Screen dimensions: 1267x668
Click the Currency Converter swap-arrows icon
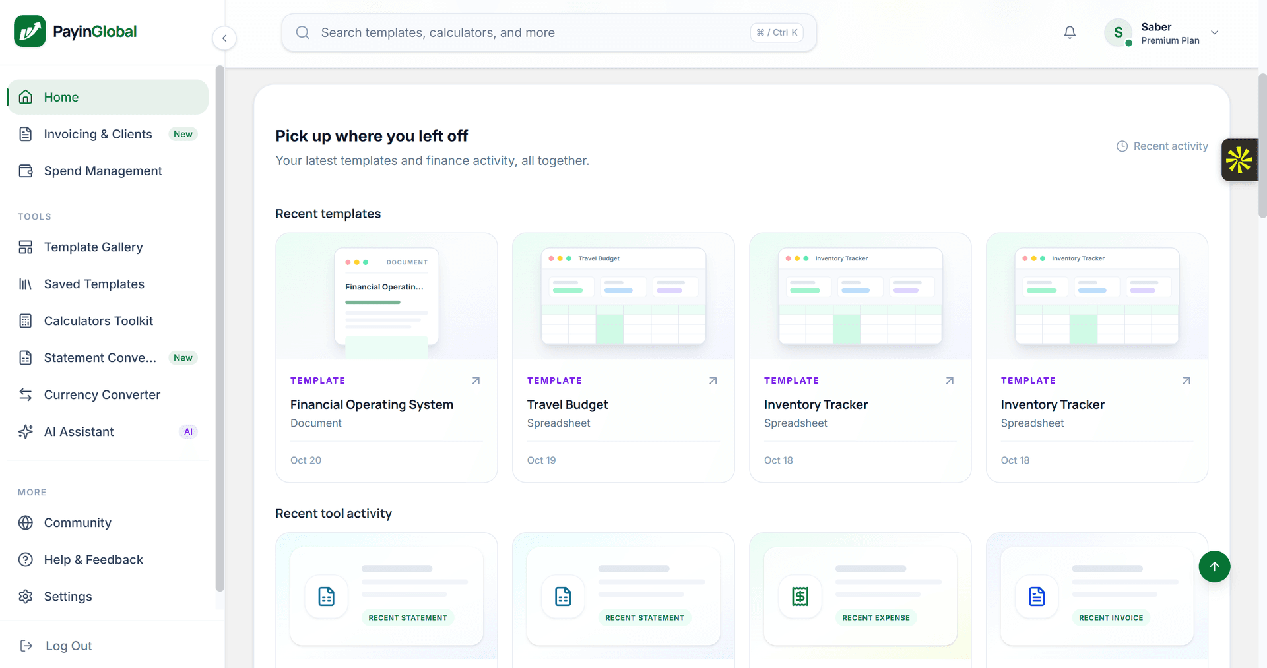(26, 395)
